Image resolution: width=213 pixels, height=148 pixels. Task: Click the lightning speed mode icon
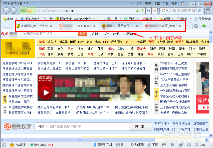143,10
